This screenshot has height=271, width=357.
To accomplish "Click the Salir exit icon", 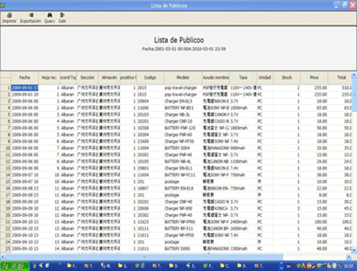I will [62, 16].
